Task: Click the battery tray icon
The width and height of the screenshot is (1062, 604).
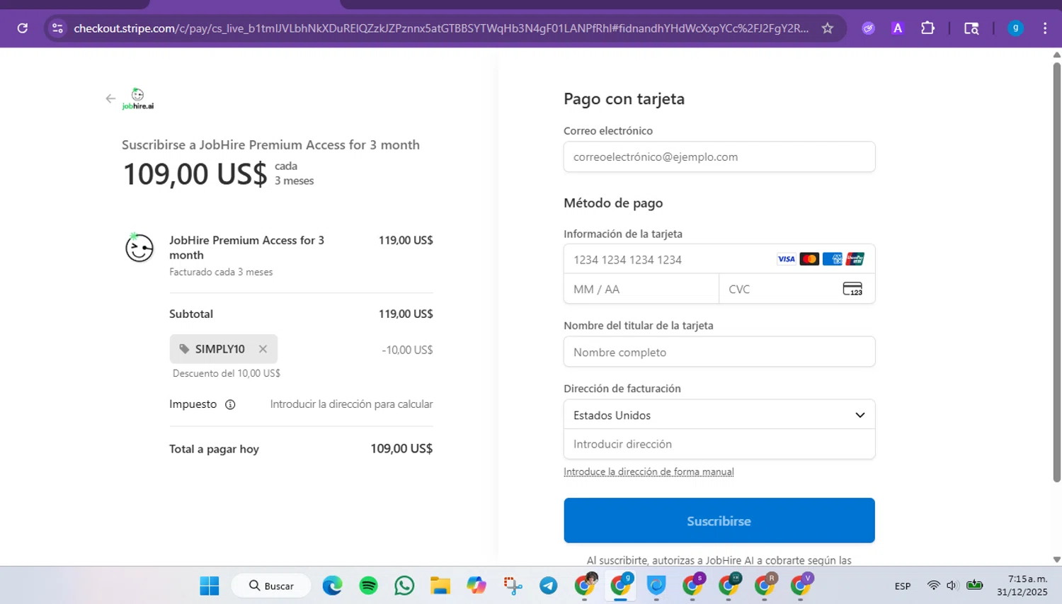Action: click(975, 585)
